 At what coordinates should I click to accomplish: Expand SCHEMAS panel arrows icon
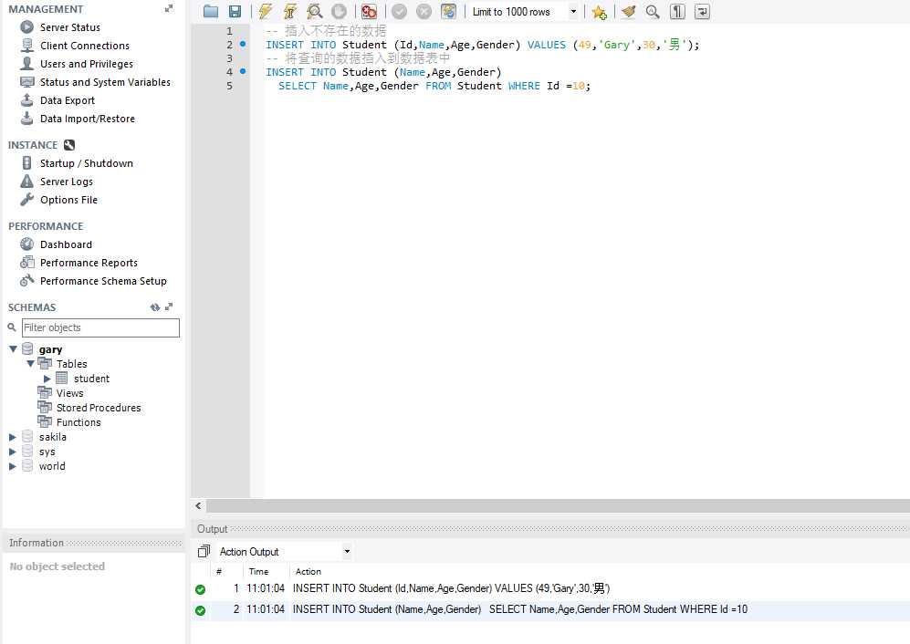169,306
